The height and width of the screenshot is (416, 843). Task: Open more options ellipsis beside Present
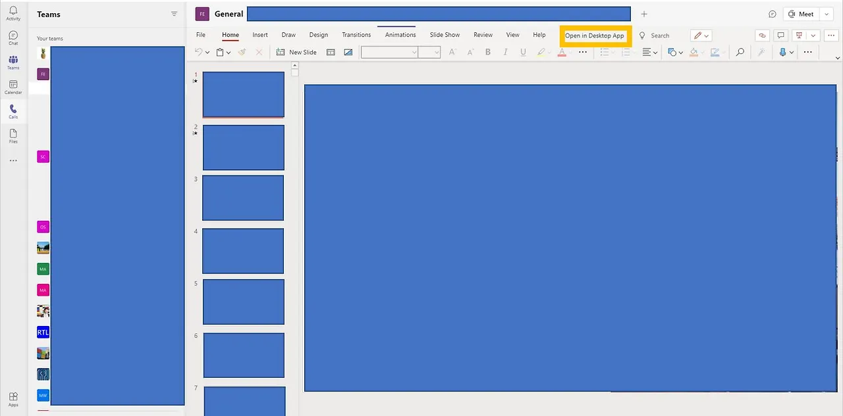point(831,35)
